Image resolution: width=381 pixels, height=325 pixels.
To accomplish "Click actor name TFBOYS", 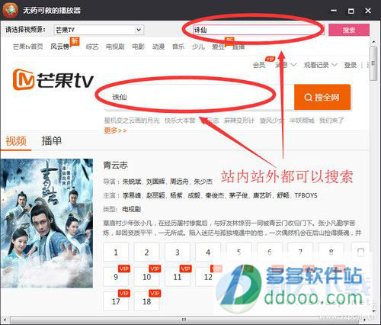I will tap(306, 195).
